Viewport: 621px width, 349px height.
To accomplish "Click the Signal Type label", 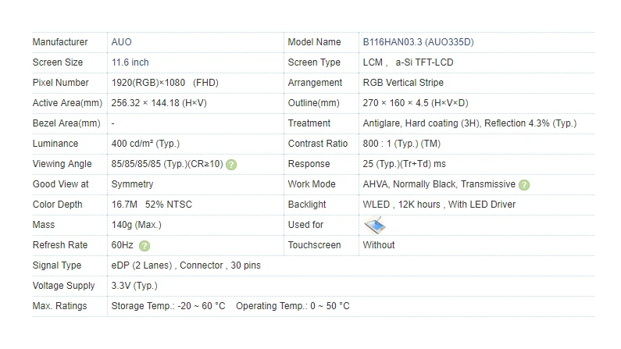I will point(57,265).
